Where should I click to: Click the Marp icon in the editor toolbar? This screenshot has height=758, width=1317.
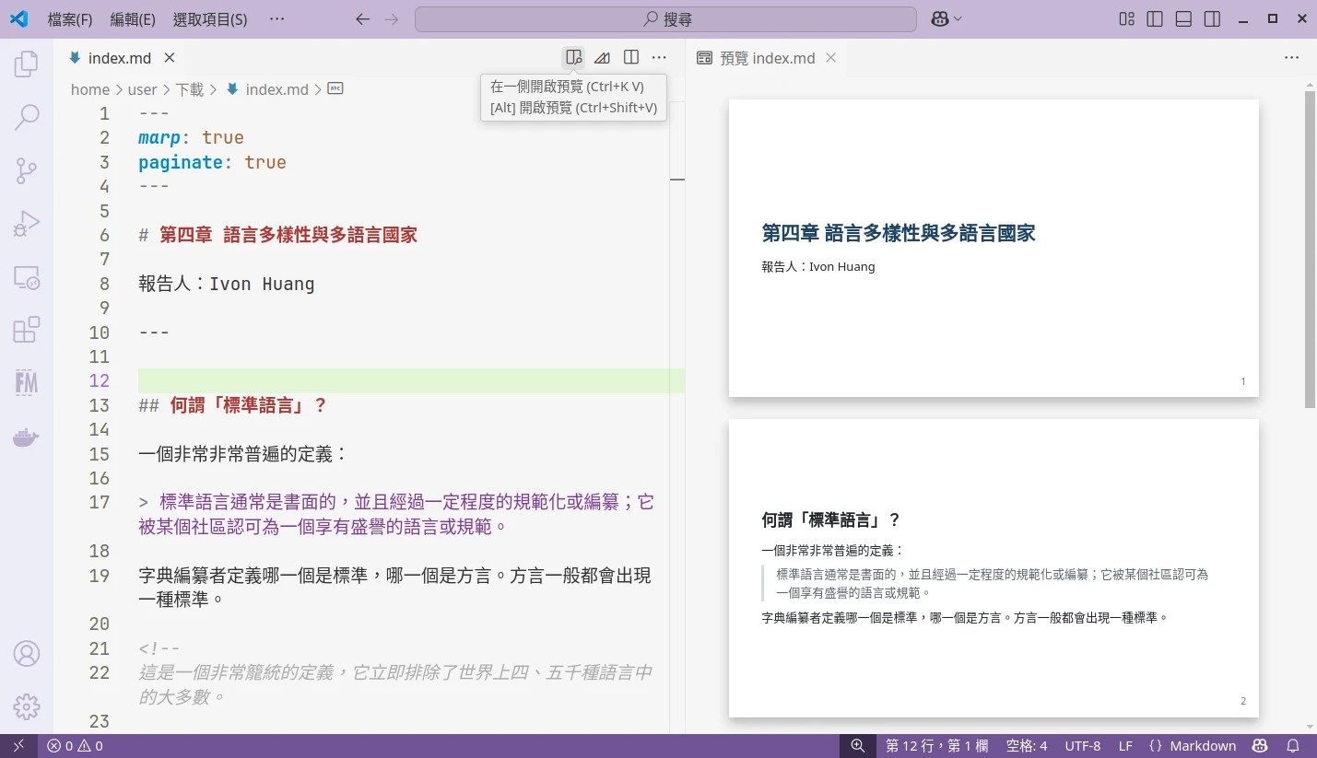pyautogui.click(x=602, y=58)
